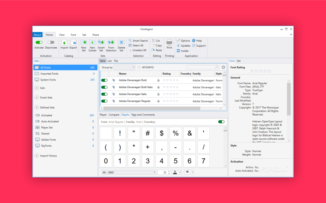Open Help from the Application group
The image size is (326, 203).
pos(197,41)
